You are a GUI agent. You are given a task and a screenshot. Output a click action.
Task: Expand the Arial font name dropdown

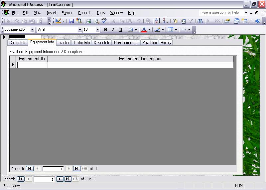click(x=79, y=30)
